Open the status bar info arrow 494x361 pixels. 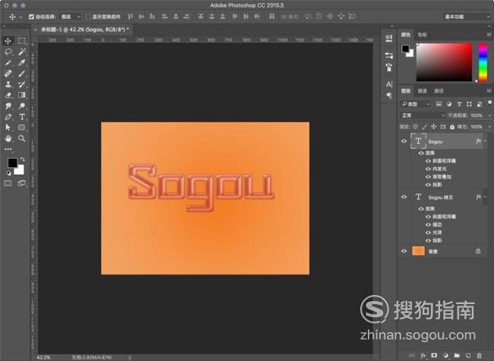click(x=129, y=357)
